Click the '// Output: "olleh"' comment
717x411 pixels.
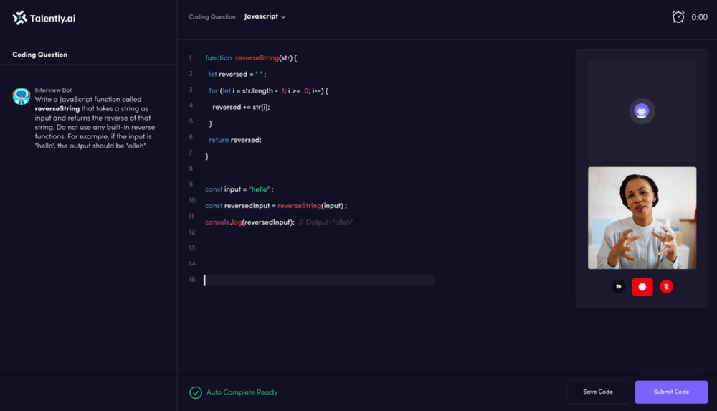326,222
